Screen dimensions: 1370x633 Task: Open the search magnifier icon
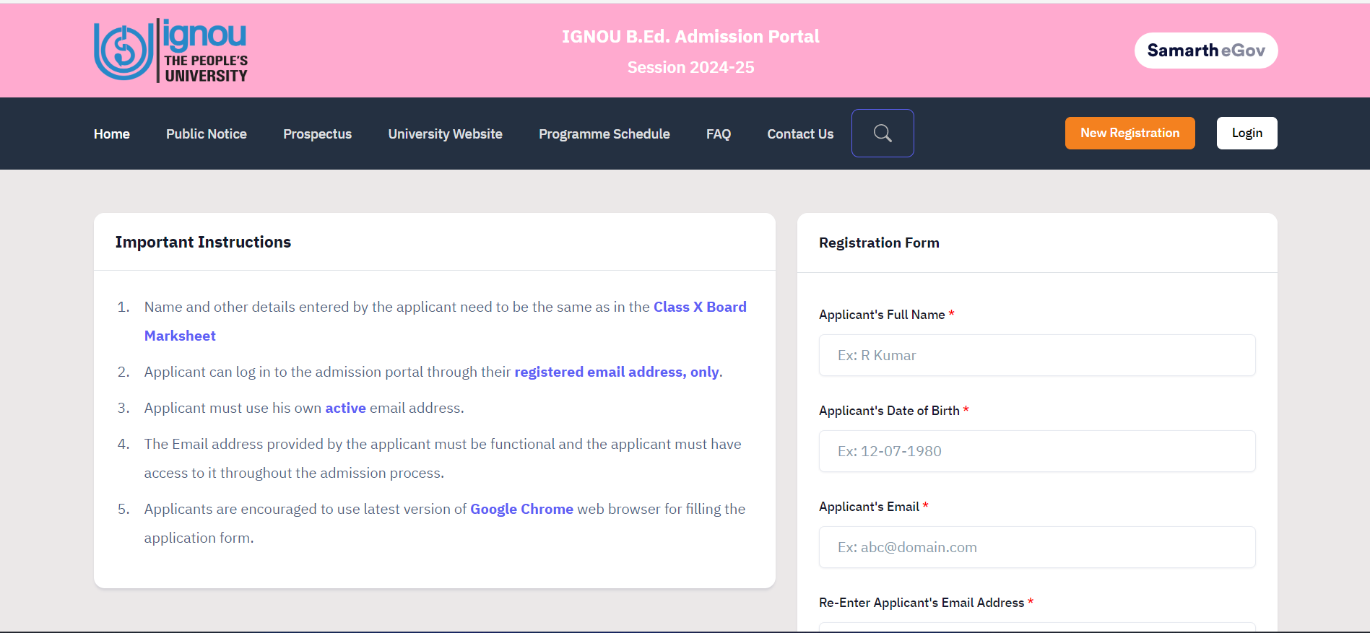tap(883, 133)
